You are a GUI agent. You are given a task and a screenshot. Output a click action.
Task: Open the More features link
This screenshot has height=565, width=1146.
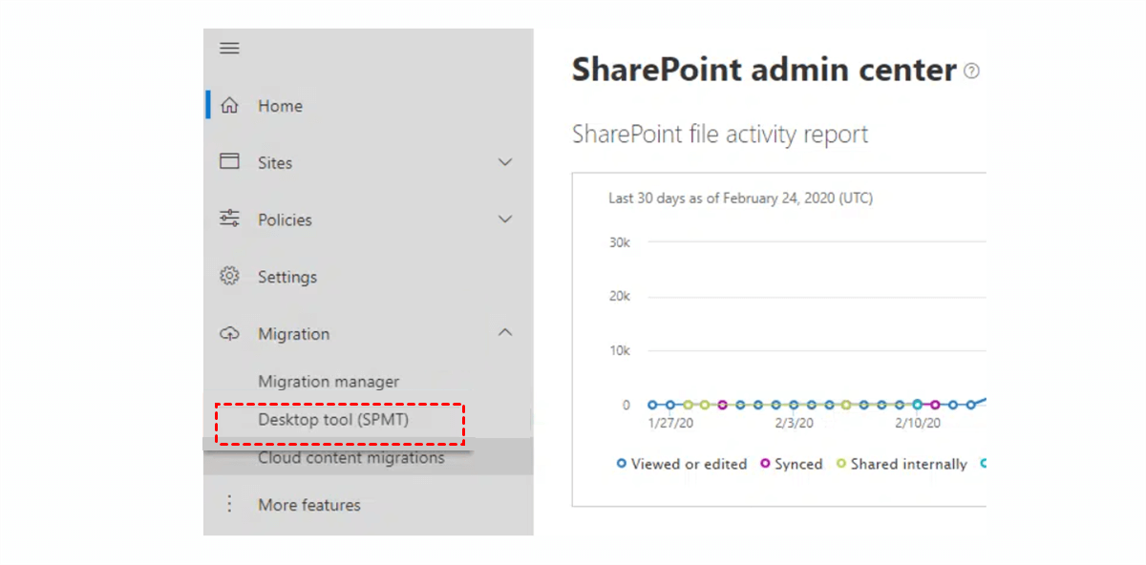tap(309, 505)
